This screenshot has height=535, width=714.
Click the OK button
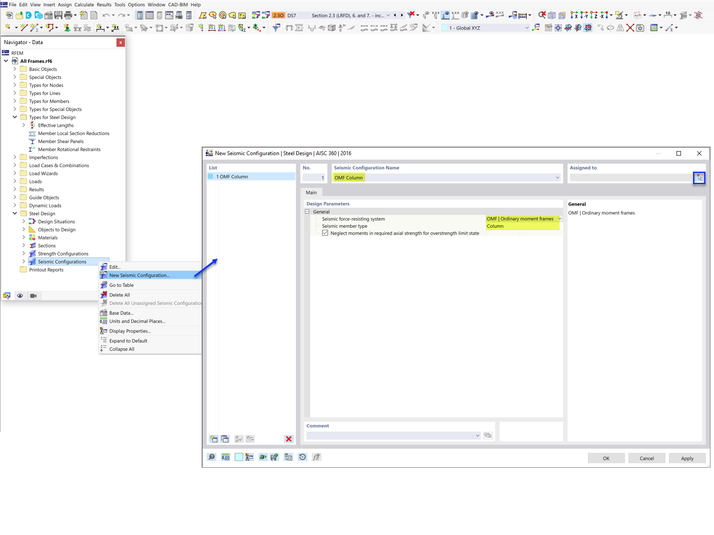[606, 458]
